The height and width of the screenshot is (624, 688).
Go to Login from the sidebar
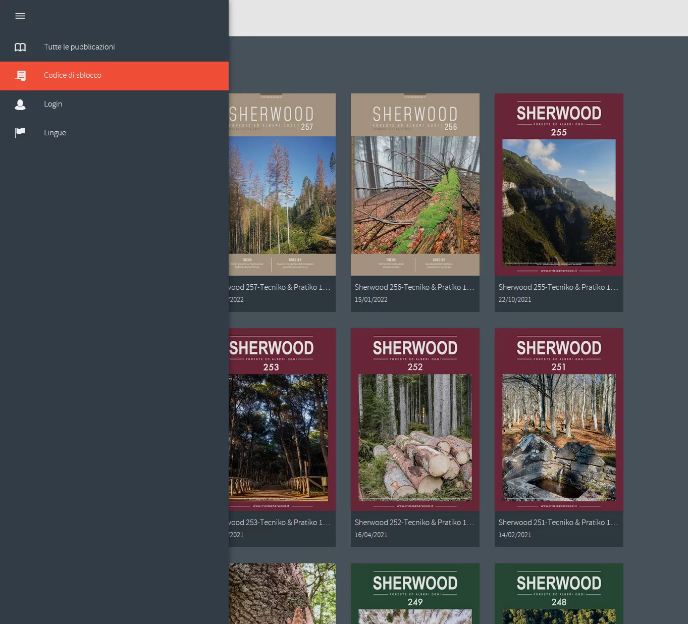tap(53, 104)
